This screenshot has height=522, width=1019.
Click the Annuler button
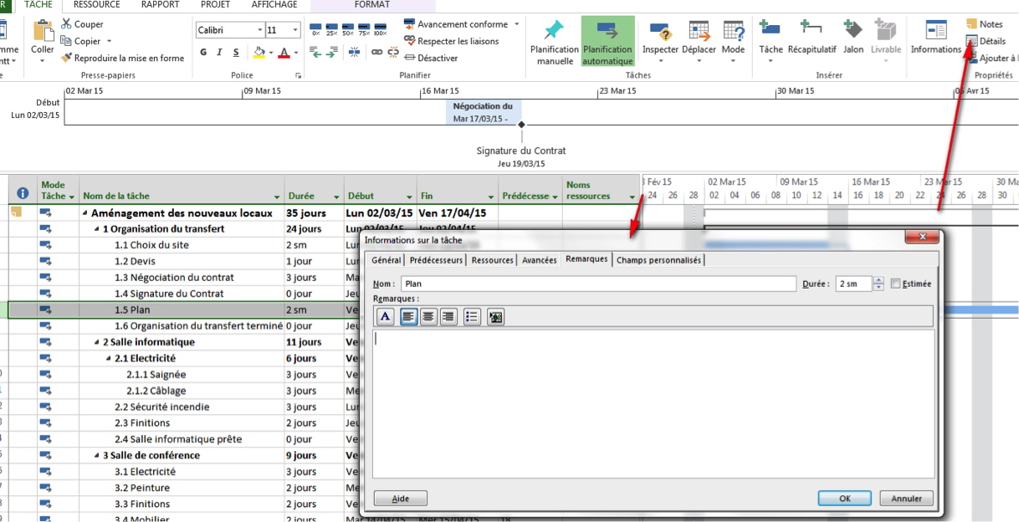tap(907, 498)
